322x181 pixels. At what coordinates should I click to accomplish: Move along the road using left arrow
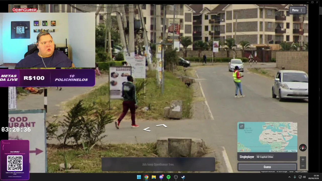point(147,129)
